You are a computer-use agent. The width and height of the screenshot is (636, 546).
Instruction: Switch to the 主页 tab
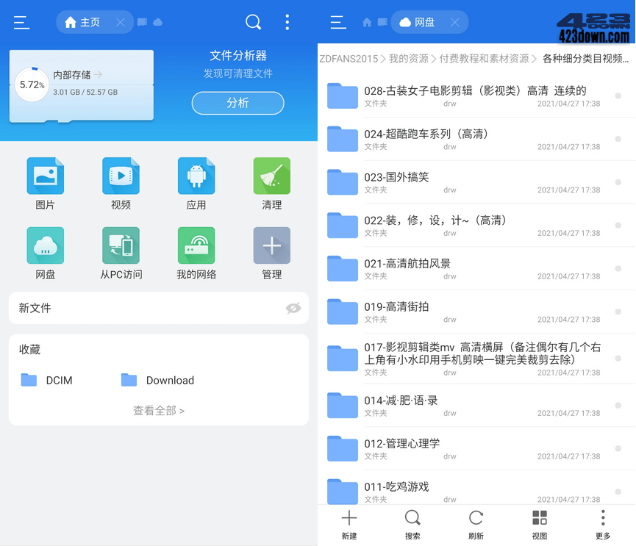(x=90, y=22)
